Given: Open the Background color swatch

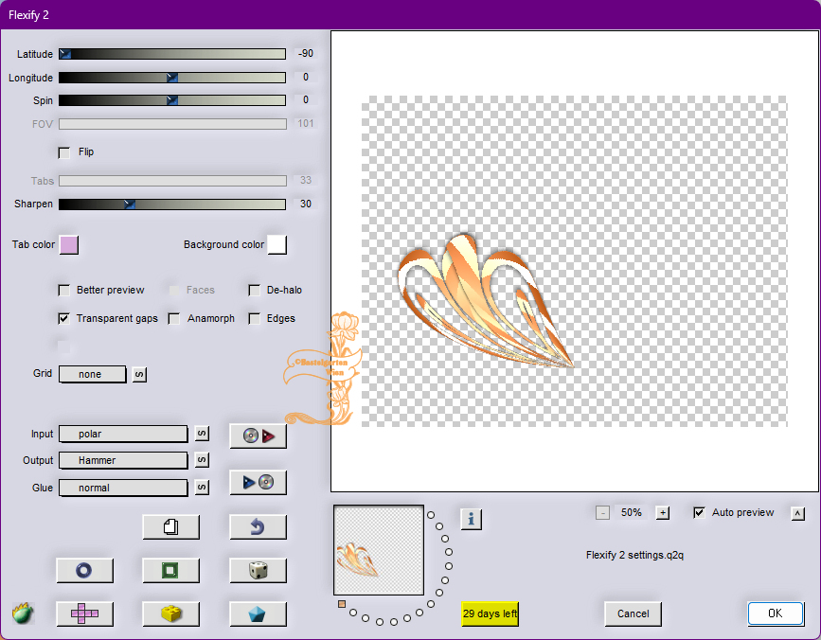Looking at the screenshot, I should [x=277, y=245].
